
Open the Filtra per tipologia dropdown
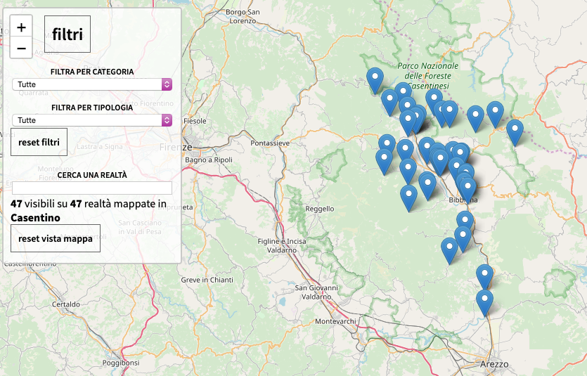[x=91, y=120]
